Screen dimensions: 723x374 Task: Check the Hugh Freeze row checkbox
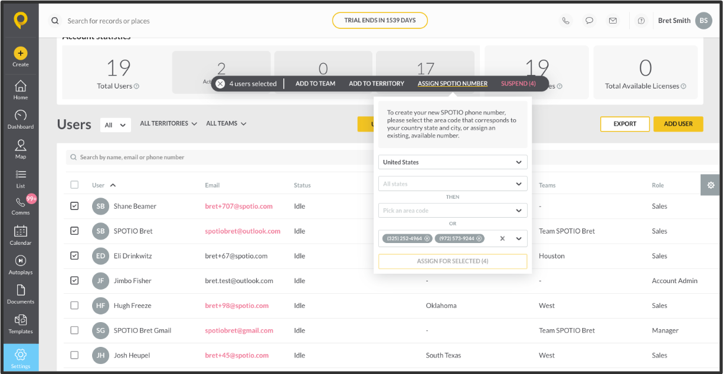(74, 306)
